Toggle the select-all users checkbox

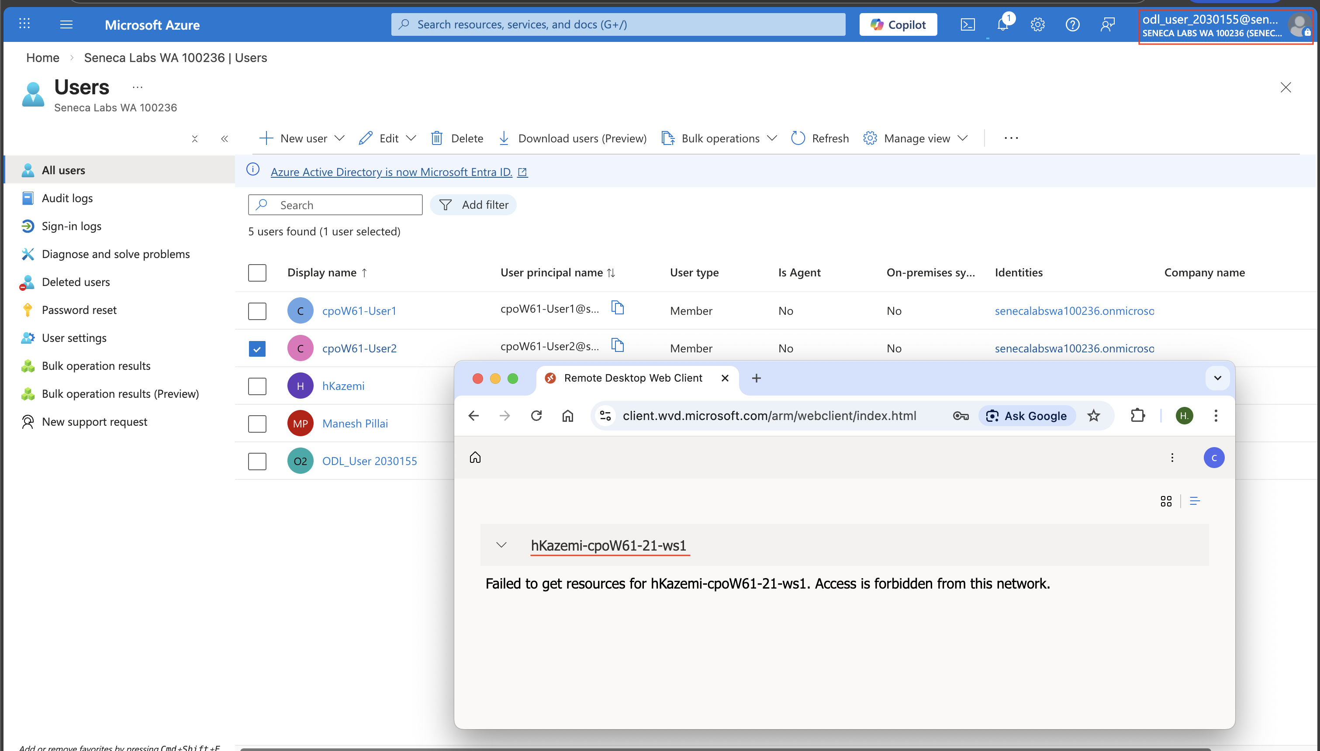click(x=257, y=272)
